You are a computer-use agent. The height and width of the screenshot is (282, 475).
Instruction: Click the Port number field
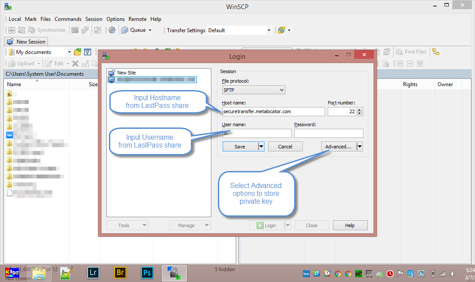pyautogui.click(x=343, y=111)
